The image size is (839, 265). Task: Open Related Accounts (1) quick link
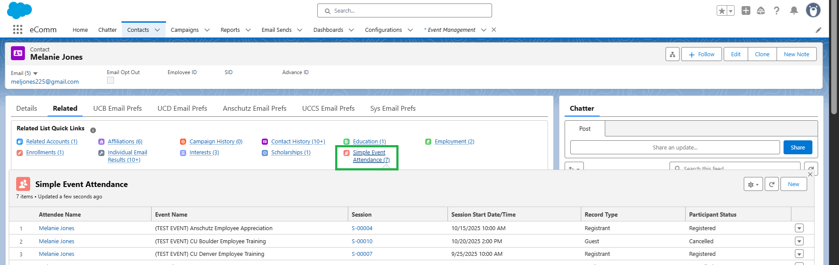pos(52,142)
